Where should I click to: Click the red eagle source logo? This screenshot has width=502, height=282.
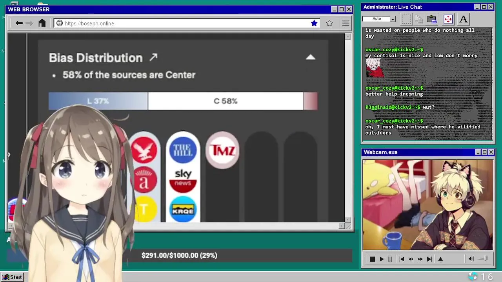pos(145,150)
